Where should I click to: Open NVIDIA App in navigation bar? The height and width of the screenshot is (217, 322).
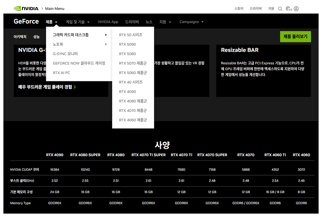tap(108, 22)
